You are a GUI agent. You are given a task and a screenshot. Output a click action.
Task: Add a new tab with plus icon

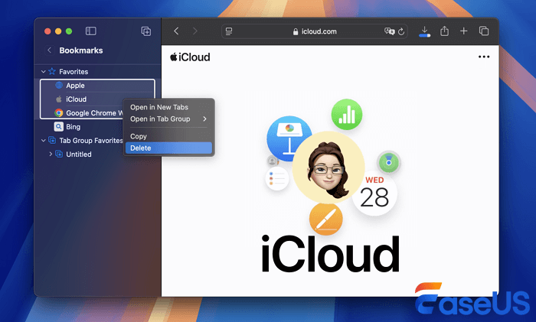[464, 31]
